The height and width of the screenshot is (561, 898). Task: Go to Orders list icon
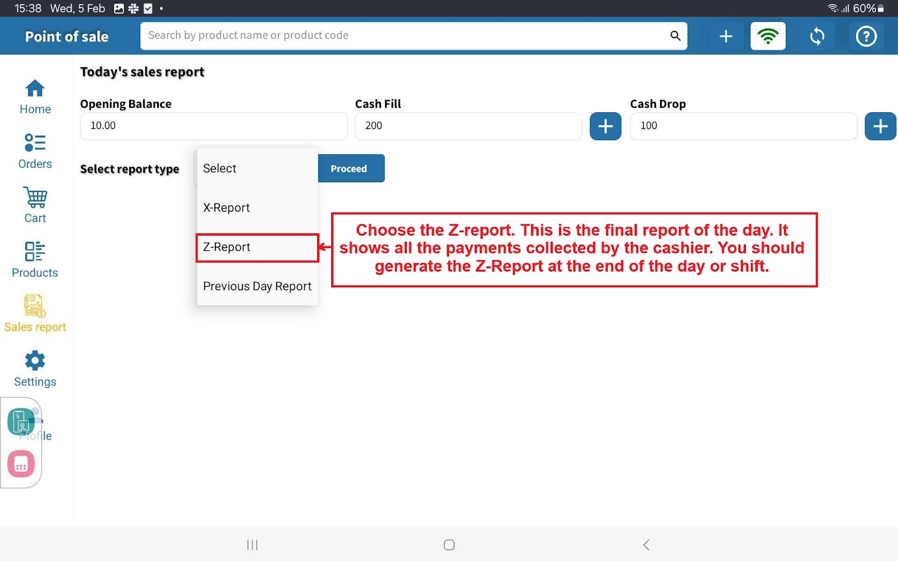[35, 150]
